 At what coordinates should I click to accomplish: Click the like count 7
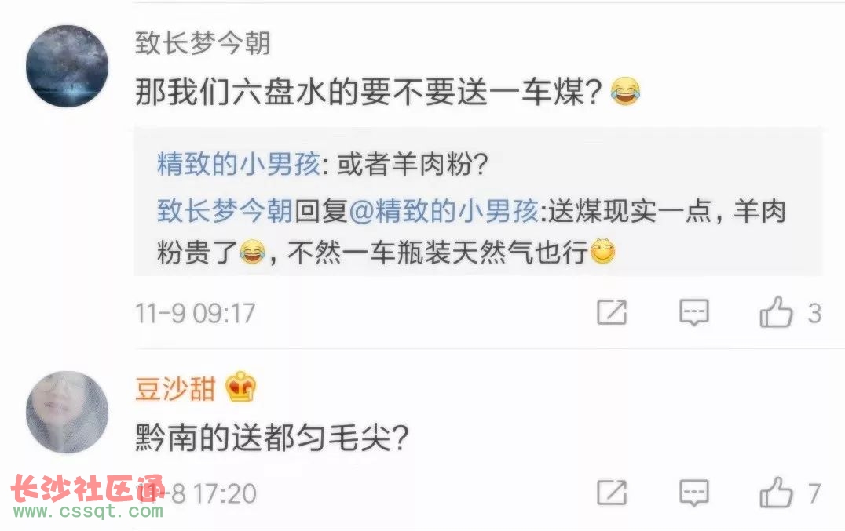[x=814, y=493]
